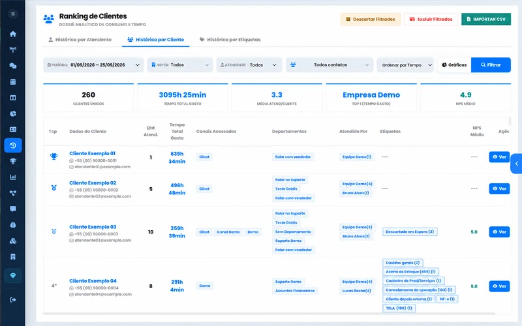Open the Cliente Exemplo 04 link
The image size is (522, 326).
[93, 281]
